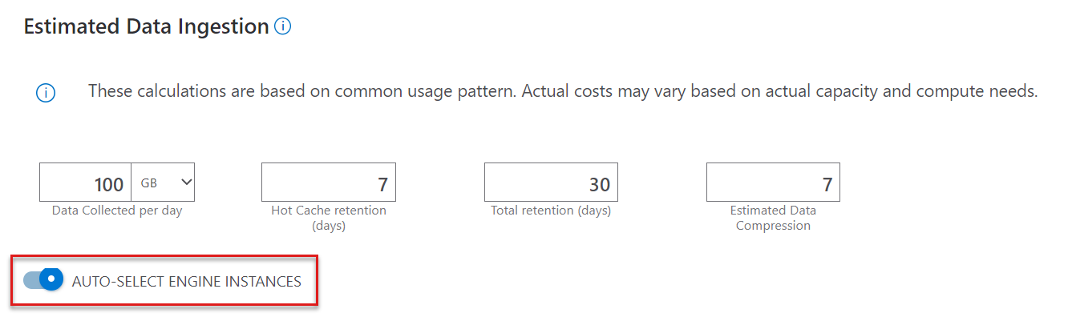
Task: Click the Total retention field showing 30
Action: (x=551, y=183)
